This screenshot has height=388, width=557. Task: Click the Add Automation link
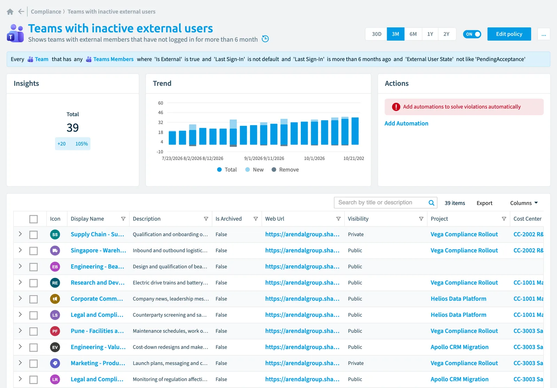pos(406,123)
